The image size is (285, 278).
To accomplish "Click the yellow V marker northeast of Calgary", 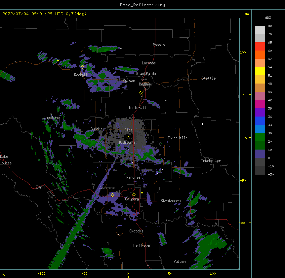I will (142, 193).
